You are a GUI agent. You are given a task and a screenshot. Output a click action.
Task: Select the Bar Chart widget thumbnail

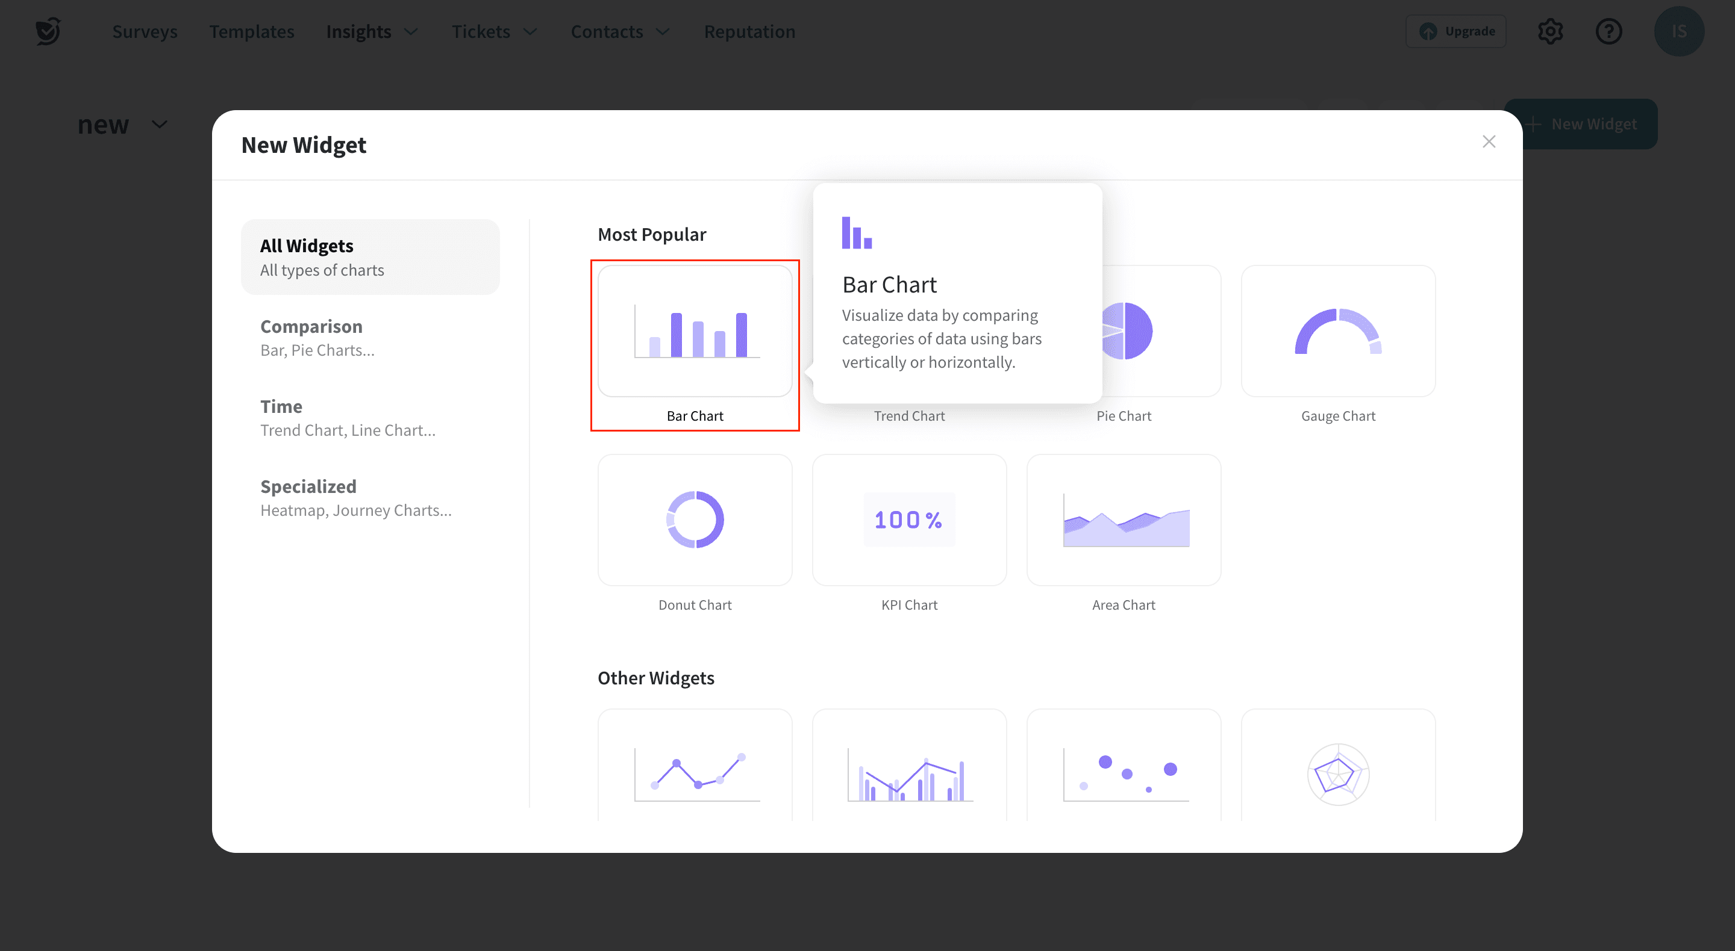(695, 331)
